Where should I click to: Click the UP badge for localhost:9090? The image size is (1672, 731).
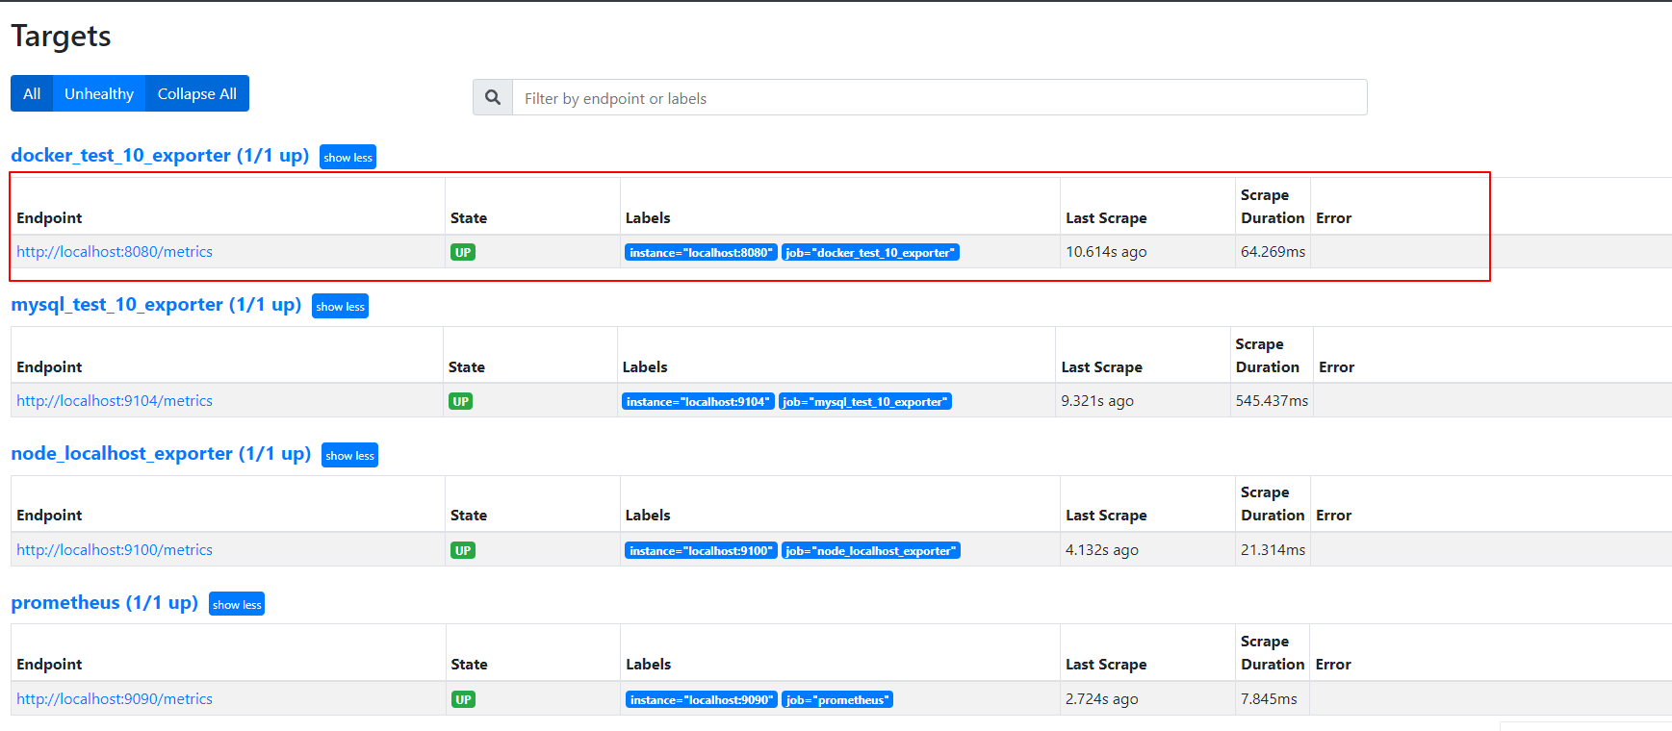pos(463,699)
